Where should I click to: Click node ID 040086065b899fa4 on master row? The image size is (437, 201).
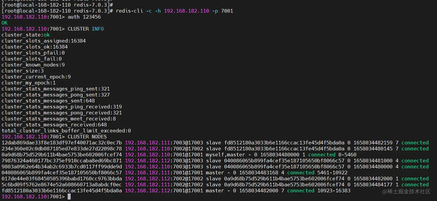click(x=62, y=173)
